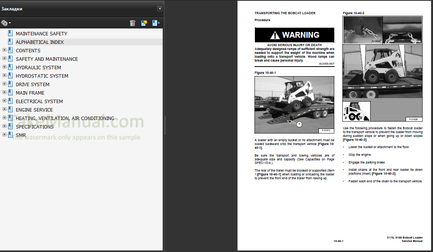
Task: Click the expand current bookmark icon
Action: [156, 23]
